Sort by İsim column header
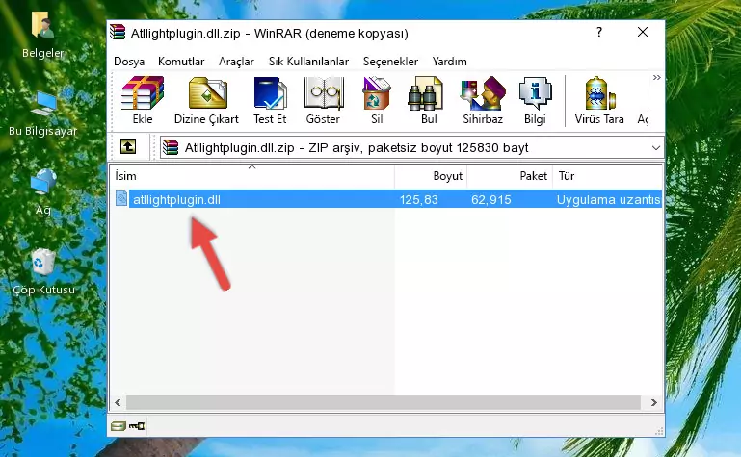Viewport: 741px width, 457px height. tap(252, 176)
